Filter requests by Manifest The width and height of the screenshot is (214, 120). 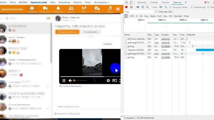tap(178, 16)
